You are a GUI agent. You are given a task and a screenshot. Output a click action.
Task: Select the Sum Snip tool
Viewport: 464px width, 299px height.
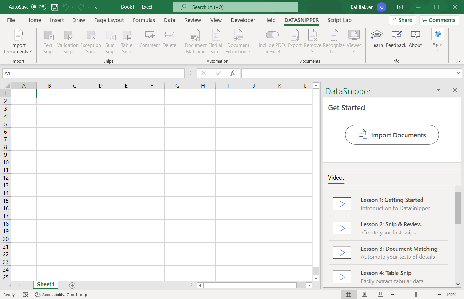(x=110, y=41)
